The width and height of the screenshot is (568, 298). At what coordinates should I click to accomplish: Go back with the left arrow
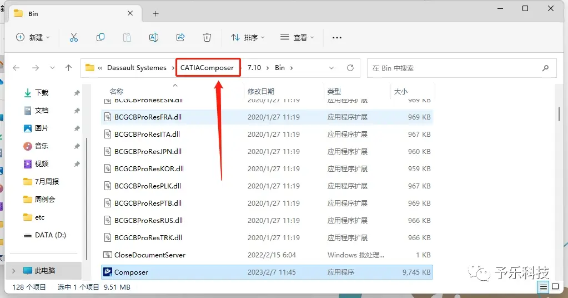[16, 68]
